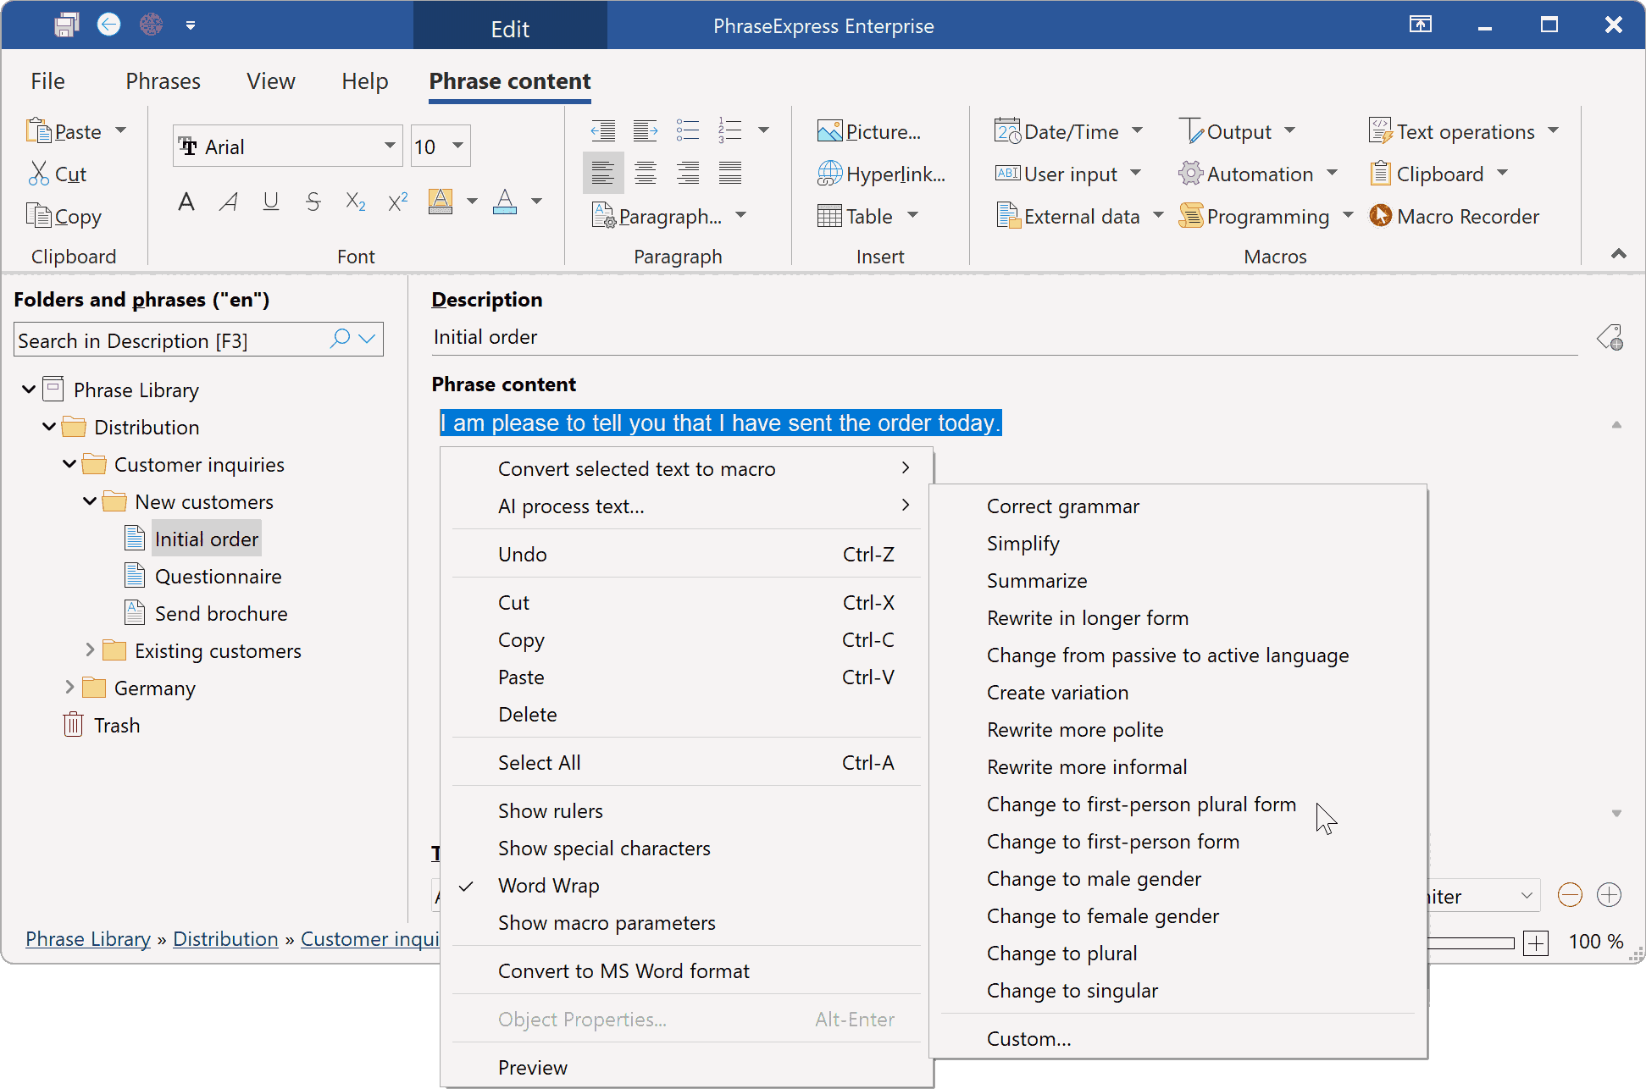Toggle Word Wrap in the context menu

point(549,885)
